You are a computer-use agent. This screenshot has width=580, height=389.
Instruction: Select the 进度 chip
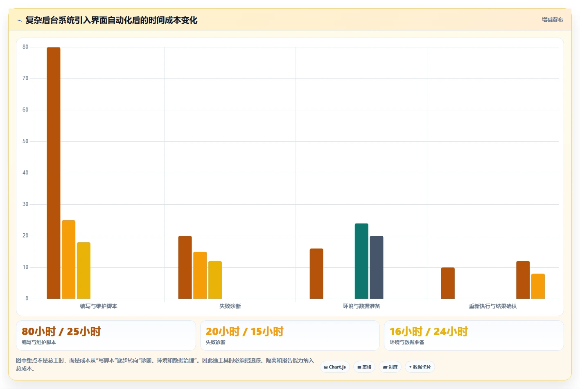(x=390, y=367)
